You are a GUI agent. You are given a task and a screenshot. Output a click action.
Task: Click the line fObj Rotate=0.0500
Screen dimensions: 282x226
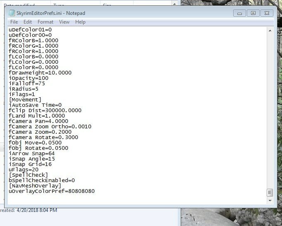(38, 148)
